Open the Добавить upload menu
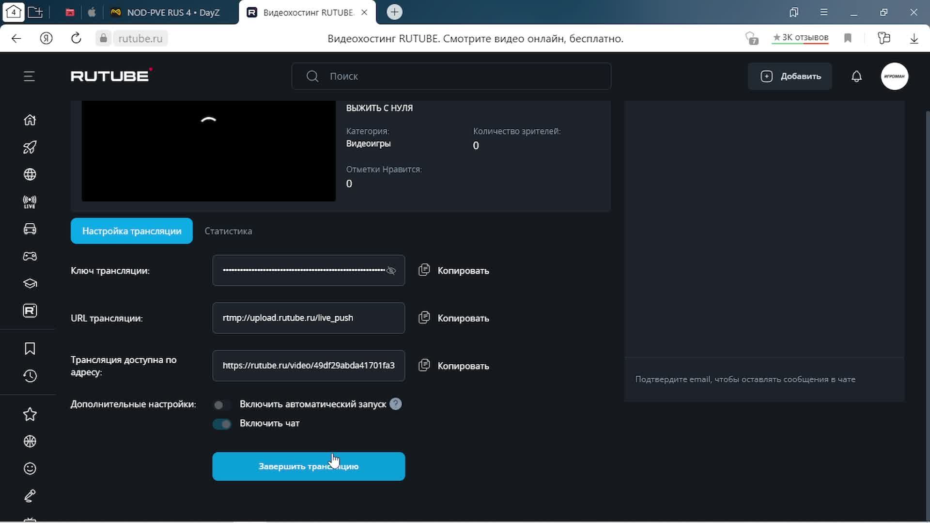This screenshot has height=523, width=930. 790,77
